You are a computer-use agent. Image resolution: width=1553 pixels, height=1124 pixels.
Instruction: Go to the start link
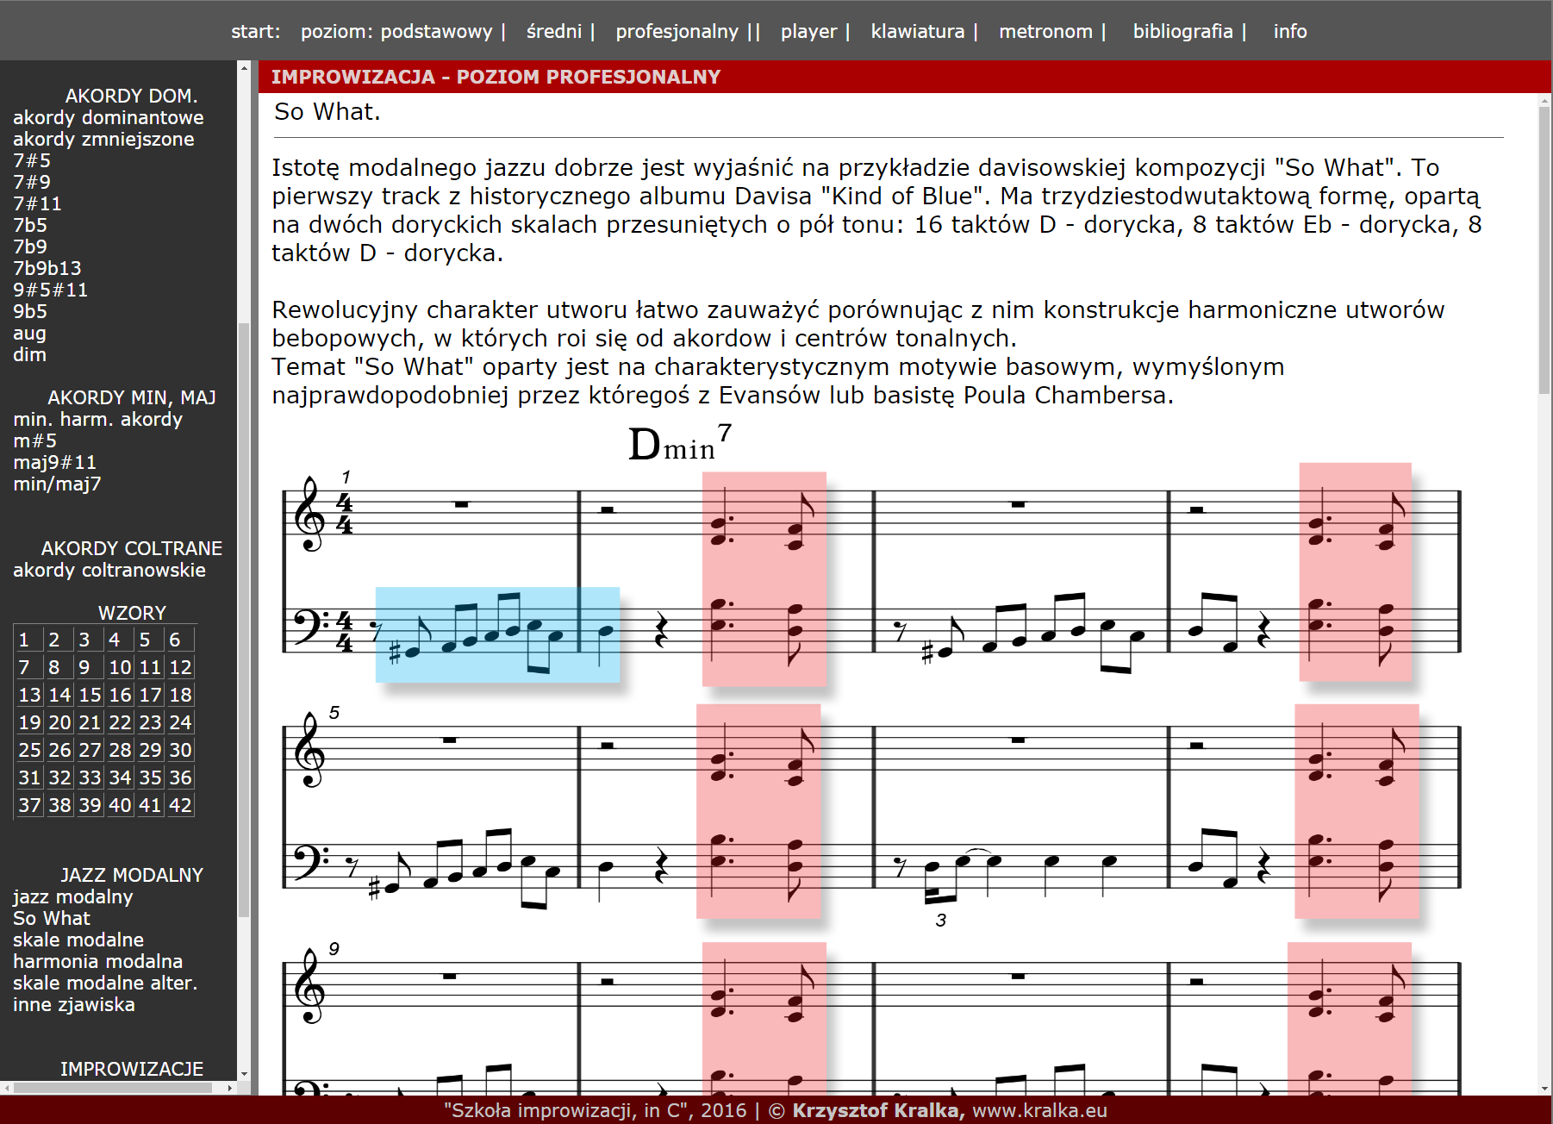click(255, 32)
